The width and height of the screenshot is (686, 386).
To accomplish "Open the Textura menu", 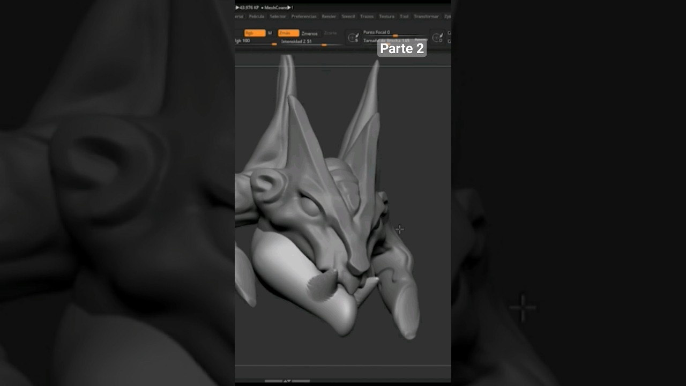I will 386,17.
